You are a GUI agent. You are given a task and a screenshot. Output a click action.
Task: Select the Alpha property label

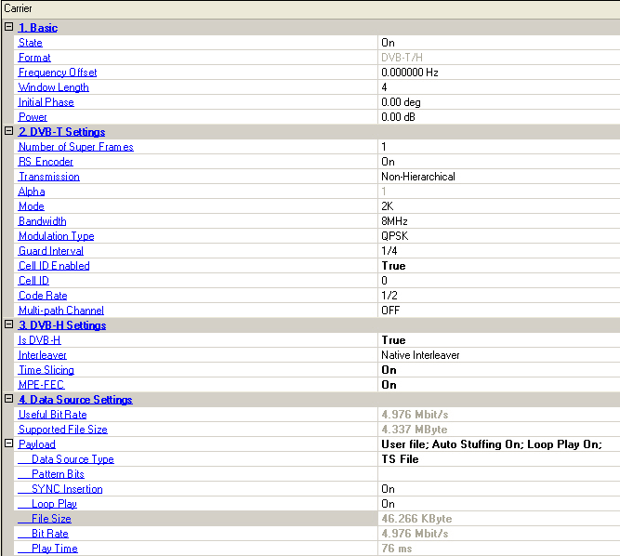point(32,192)
